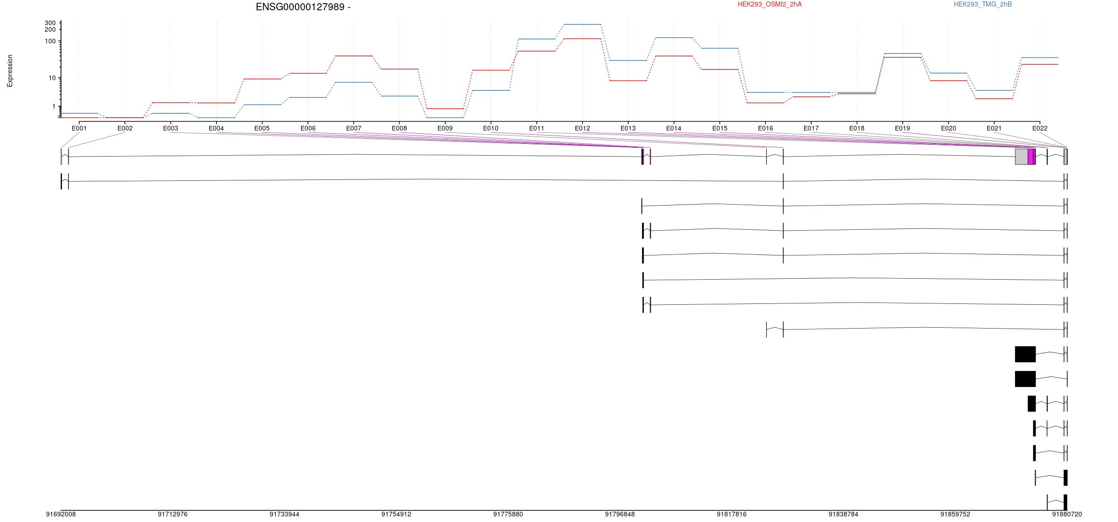
Task: Click genomic coordinate 91692008
Action: [61, 515]
